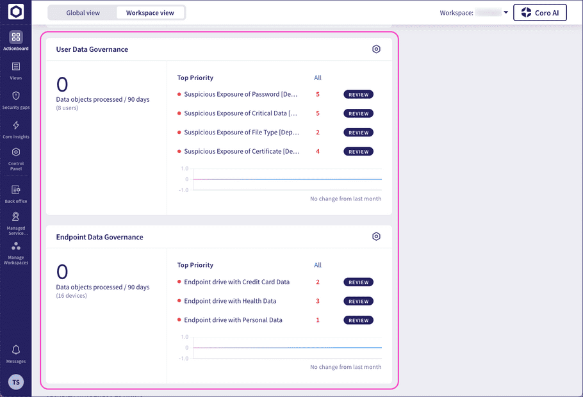Click the Coro logo in the top-left corner
Viewport: 583px width, 397px height.
pos(15,11)
